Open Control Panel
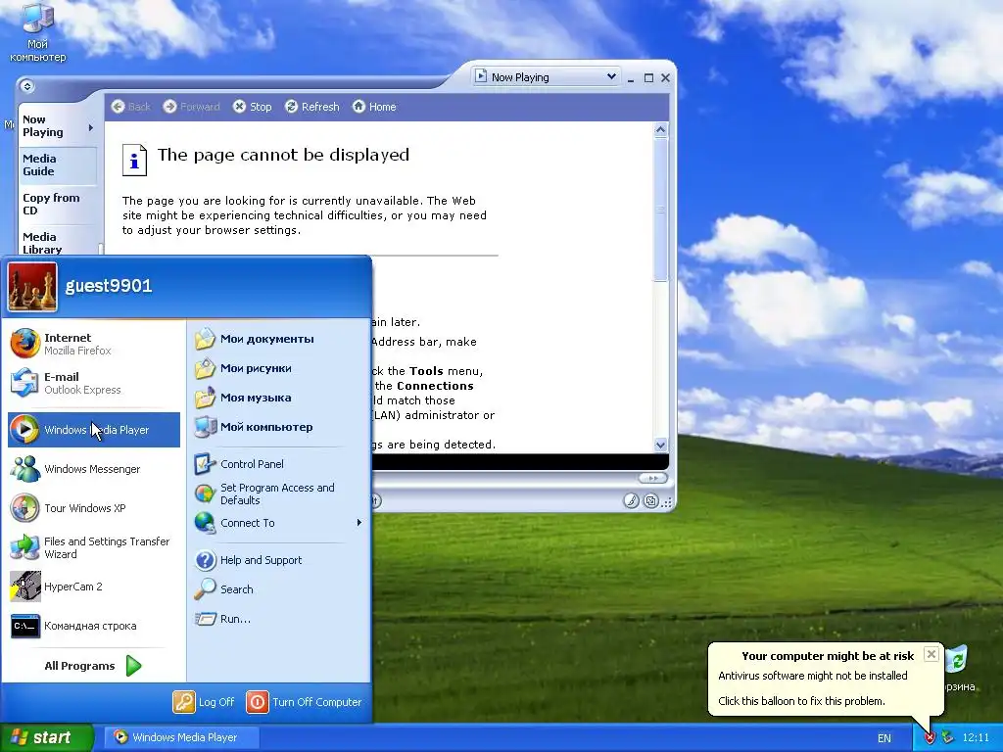The width and height of the screenshot is (1003, 752). (x=279, y=463)
